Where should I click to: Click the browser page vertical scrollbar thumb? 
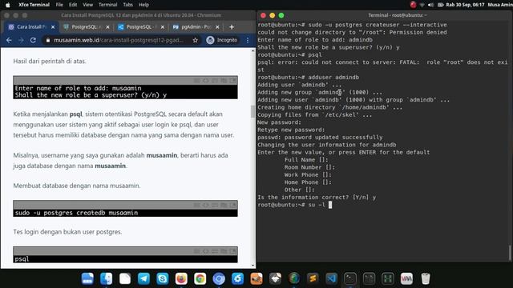252,112
